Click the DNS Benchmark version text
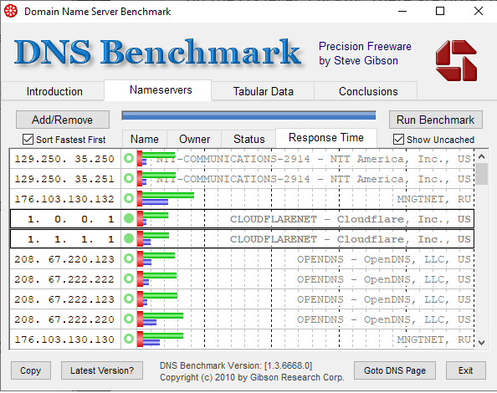This screenshot has width=497, height=393. click(x=236, y=365)
